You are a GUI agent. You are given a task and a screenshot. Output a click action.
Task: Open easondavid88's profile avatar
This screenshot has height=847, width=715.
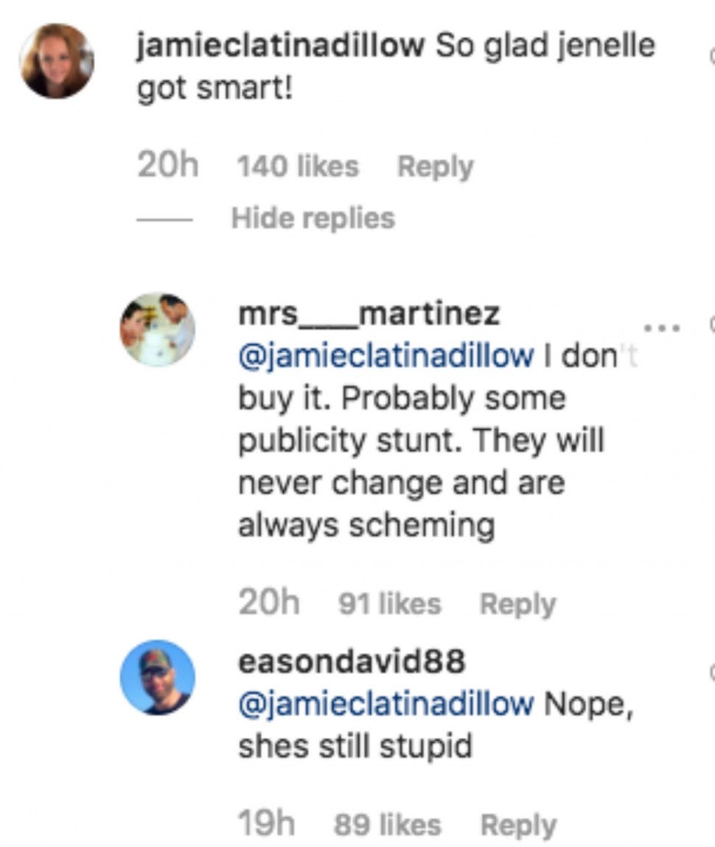click(157, 677)
